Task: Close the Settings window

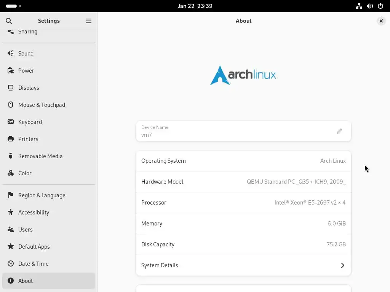Action: point(381,21)
